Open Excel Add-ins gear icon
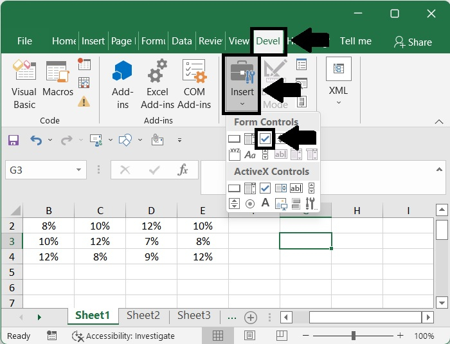 [157, 84]
